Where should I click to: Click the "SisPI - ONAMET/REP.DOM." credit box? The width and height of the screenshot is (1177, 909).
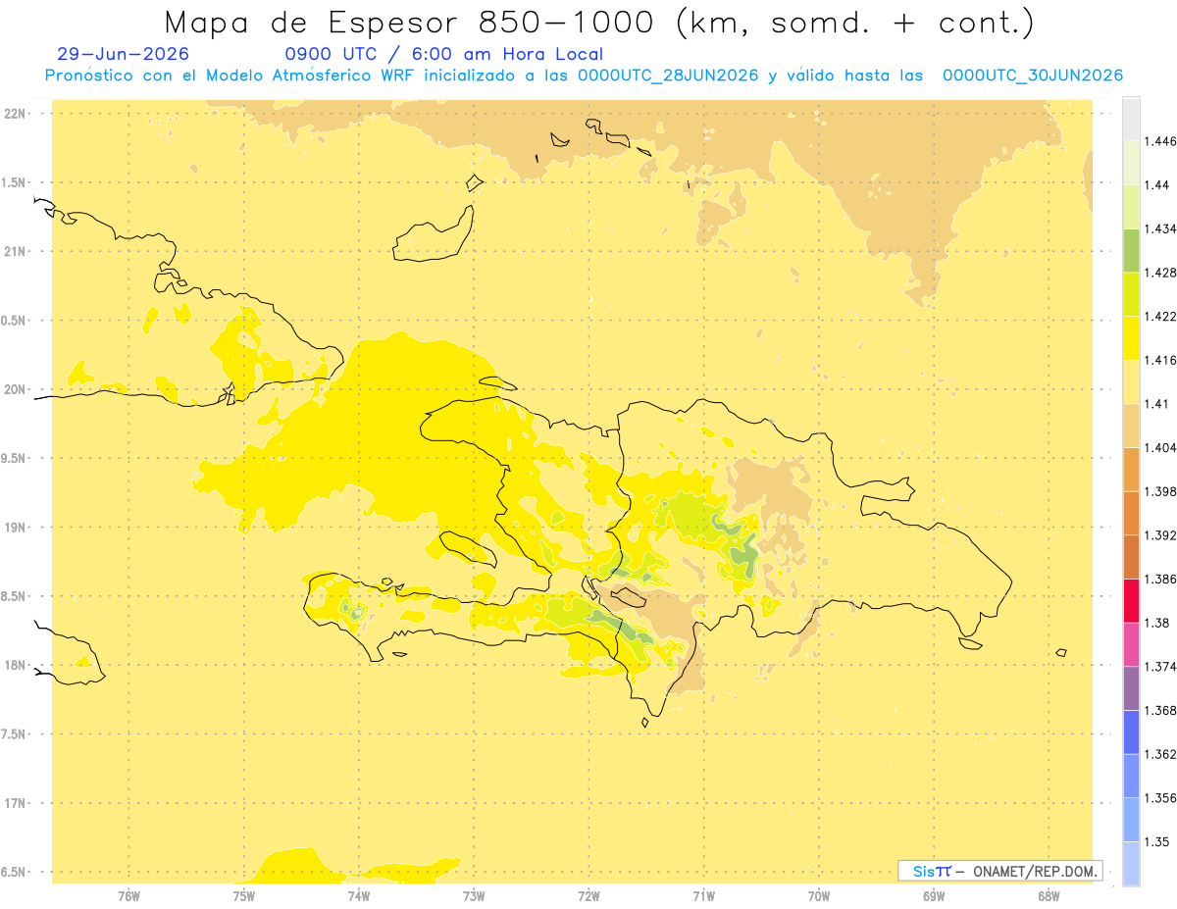coord(1000,871)
